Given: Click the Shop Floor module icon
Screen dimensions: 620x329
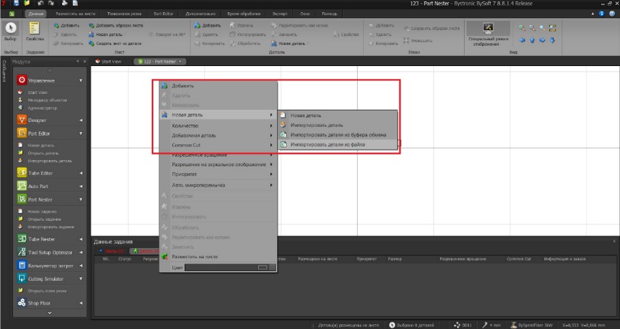Looking at the screenshot, I should pos(22,303).
